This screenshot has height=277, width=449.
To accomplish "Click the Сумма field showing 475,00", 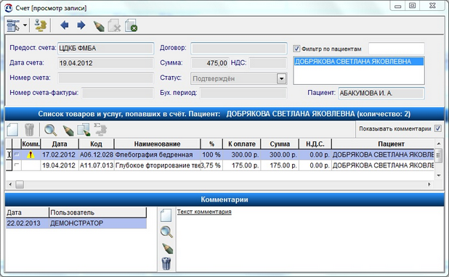I will pos(210,63).
